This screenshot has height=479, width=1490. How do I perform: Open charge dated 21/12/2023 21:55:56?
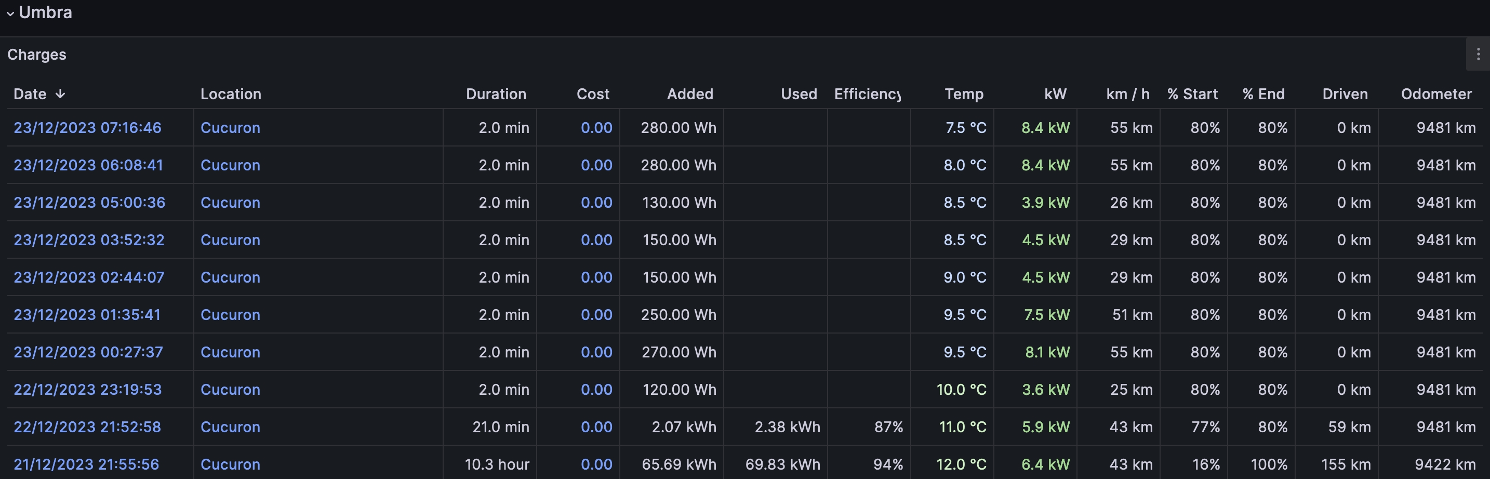(86, 464)
